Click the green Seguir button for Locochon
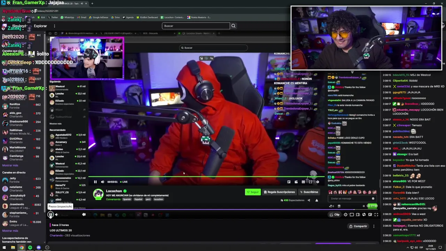The image size is (446, 251). 253,192
